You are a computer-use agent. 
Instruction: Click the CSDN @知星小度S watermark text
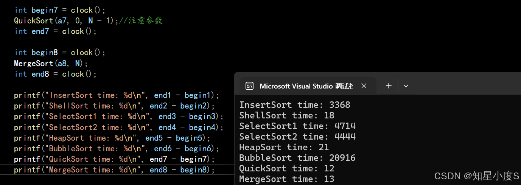[476, 176]
